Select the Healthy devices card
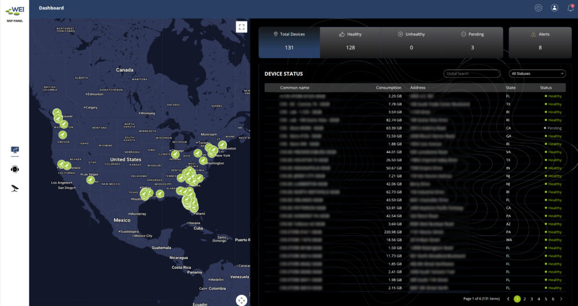 350,42
